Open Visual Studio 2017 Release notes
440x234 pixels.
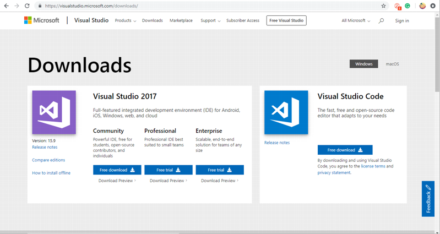click(45, 148)
